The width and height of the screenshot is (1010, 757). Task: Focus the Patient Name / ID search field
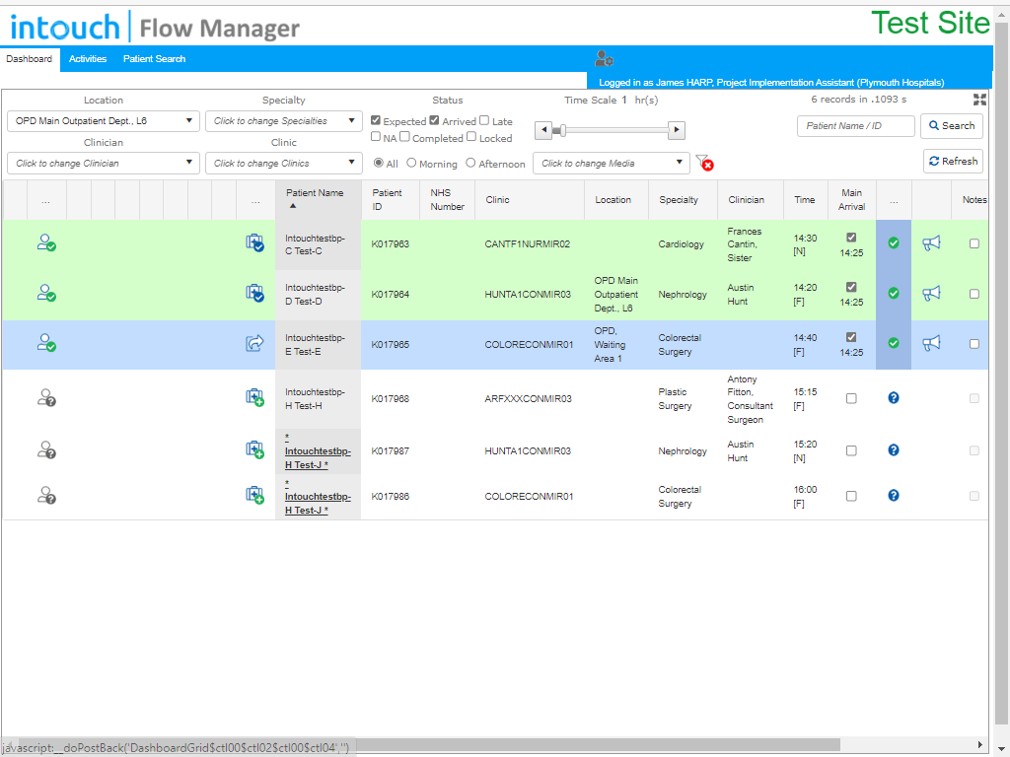click(x=855, y=125)
